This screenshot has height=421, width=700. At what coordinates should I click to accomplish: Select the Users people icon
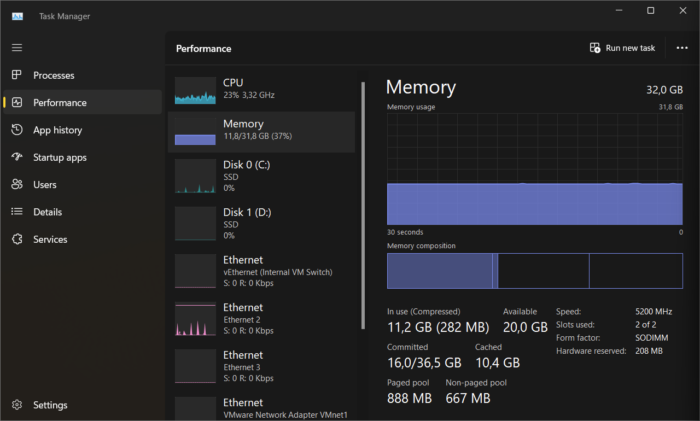[x=17, y=185]
